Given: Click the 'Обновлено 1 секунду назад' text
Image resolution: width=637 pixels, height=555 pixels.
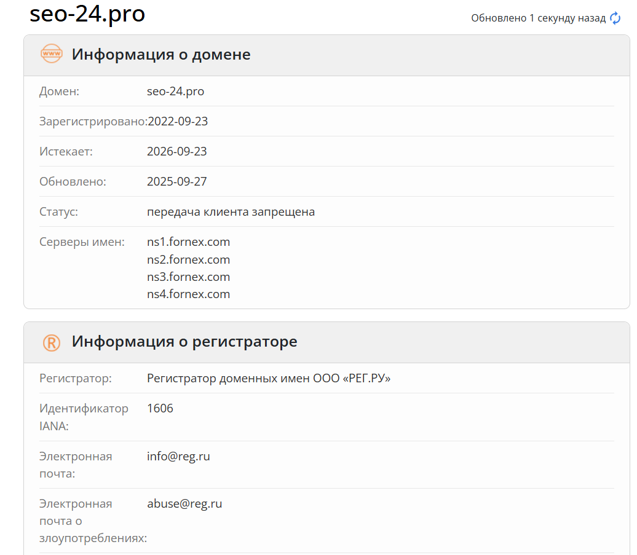Looking at the screenshot, I should (x=538, y=18).
